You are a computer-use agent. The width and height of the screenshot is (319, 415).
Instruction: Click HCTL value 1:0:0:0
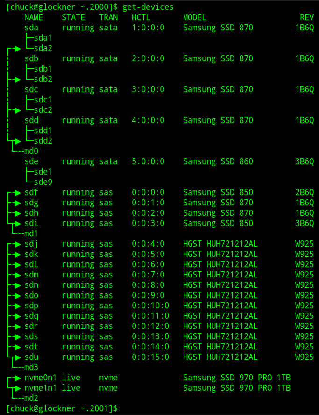pos(148,28)
